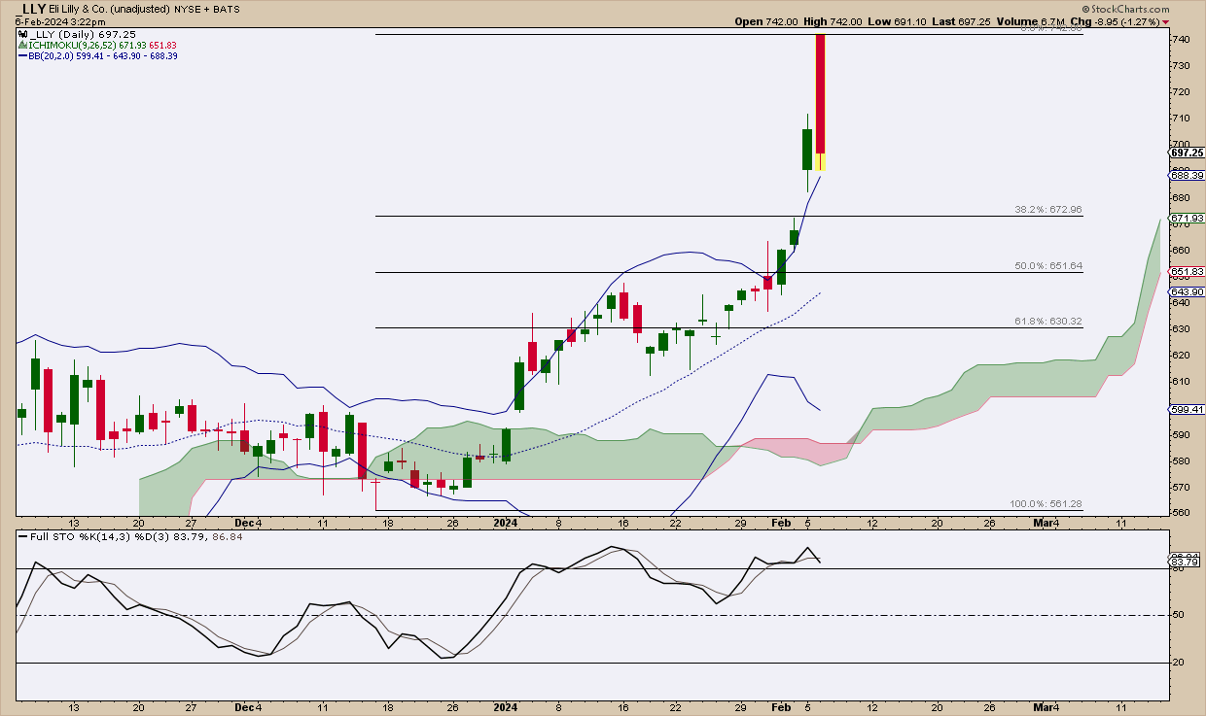Click the 560 price axis label
This screenshot has width=1206, height=716.
pyautogui.click(x=1180, y=513)
